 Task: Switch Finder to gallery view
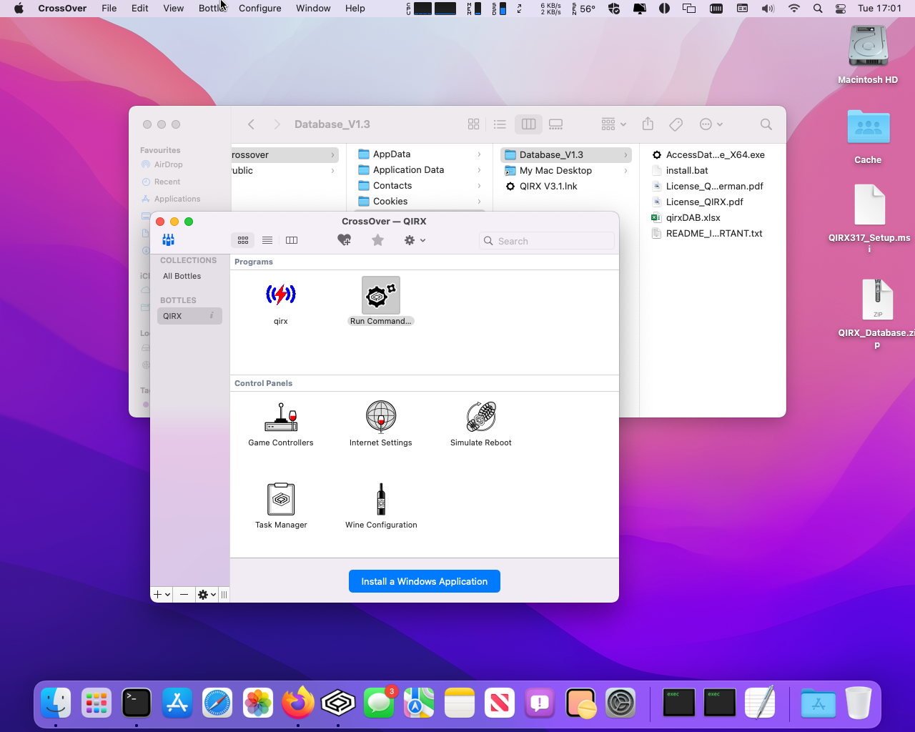[555, 124]
